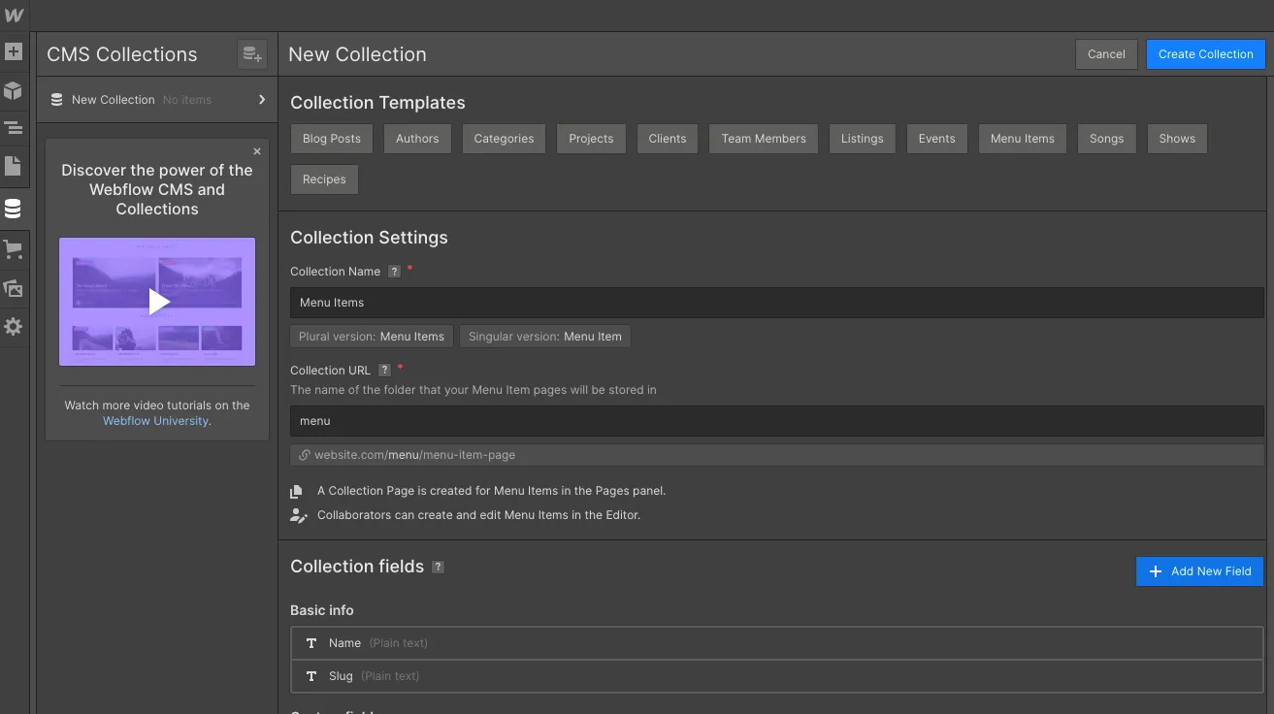Play the Webflow CMS tutorial video
Screen dimensions: 1274x714
[157, 302]
